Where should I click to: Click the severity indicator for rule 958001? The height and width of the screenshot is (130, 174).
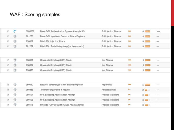[130, 60]
